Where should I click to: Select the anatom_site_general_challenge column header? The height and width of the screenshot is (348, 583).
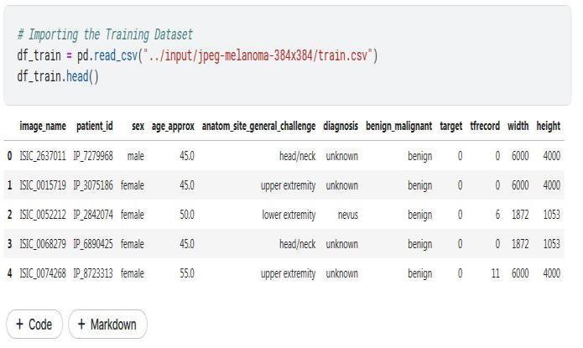[x=258, y=126]
